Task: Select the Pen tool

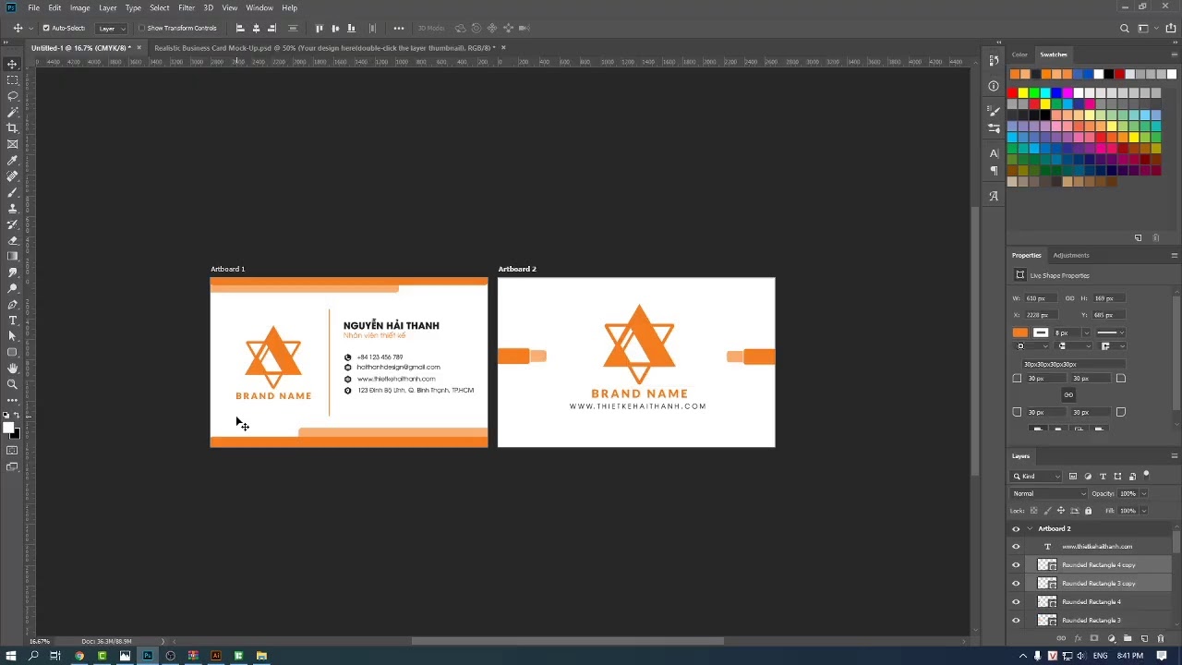Action: pos(12,304)
